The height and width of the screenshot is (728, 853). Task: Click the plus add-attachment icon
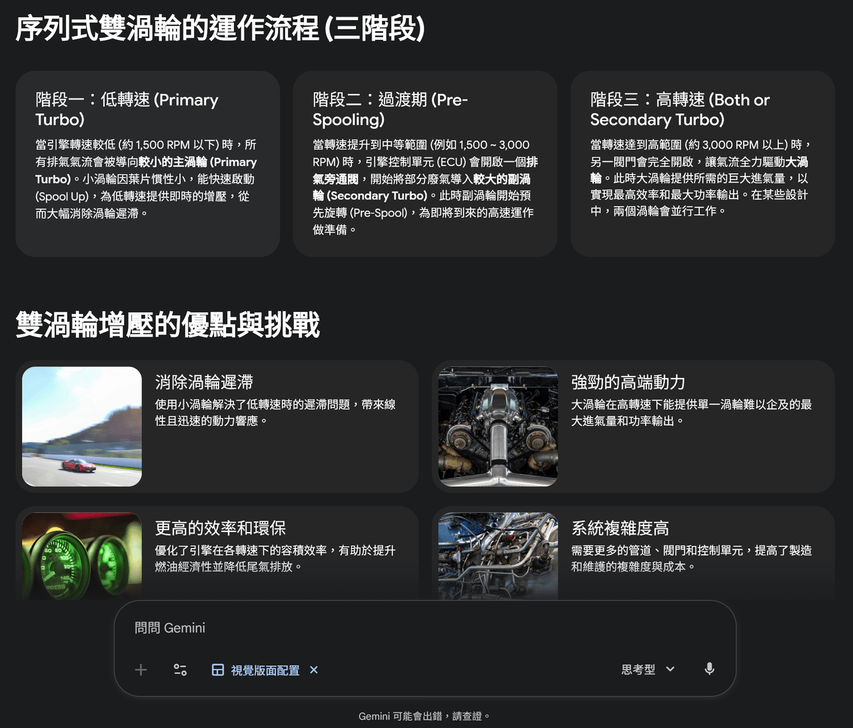141,670
